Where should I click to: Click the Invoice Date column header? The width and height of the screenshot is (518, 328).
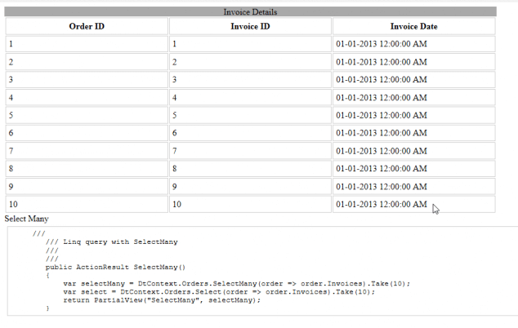[413, 26]
